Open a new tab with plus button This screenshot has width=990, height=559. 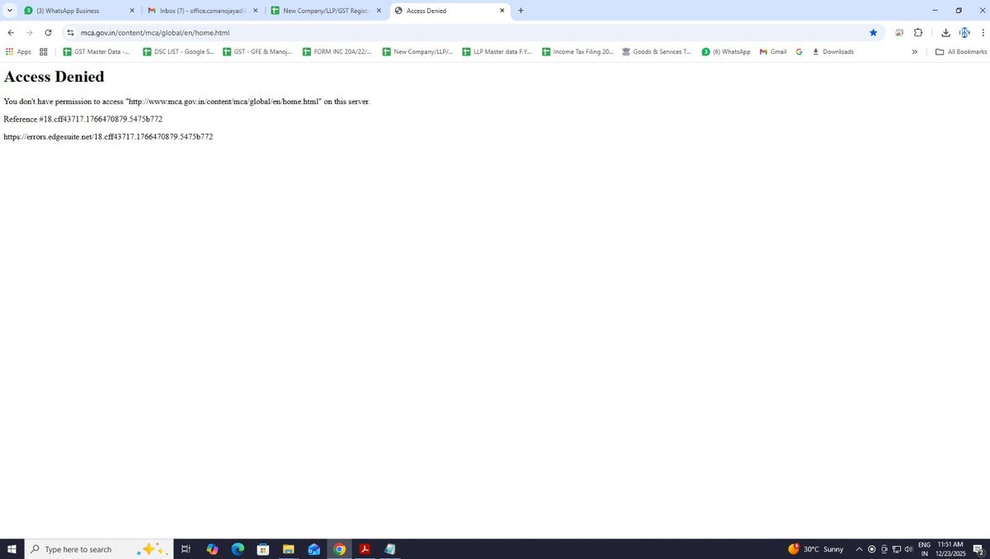click(x=521, y=11)
